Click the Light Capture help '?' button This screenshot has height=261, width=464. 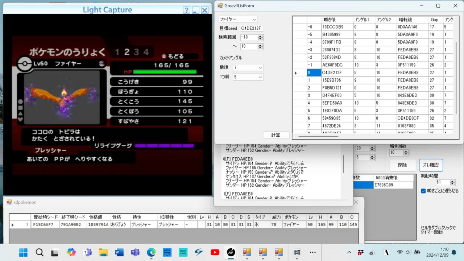coord(186,10)
